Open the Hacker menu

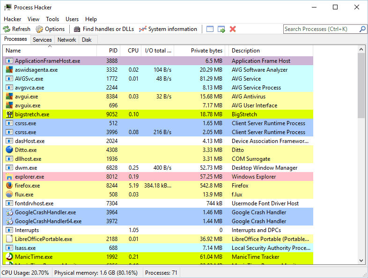point(13,19)
